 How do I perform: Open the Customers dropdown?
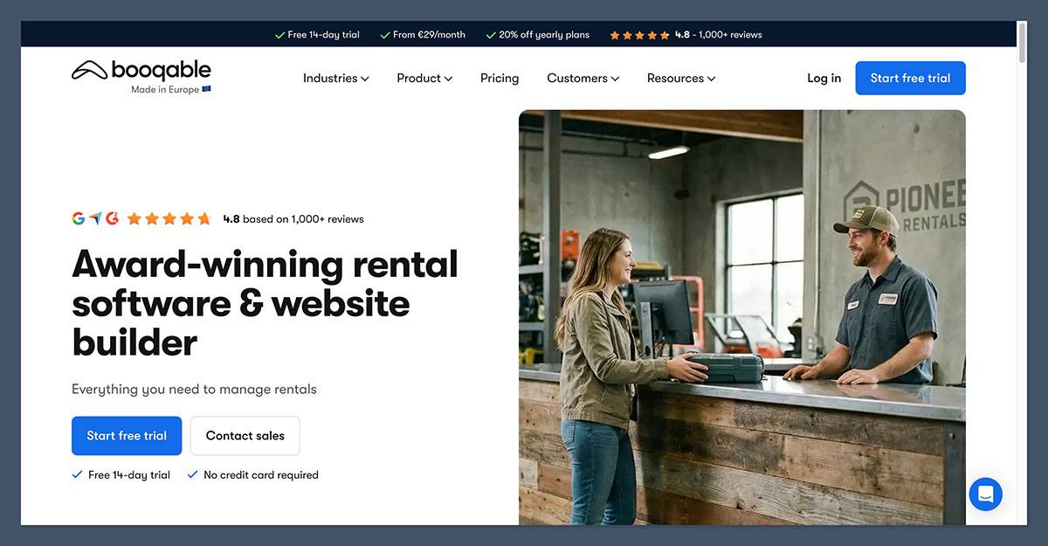click(x=583, y=79)
